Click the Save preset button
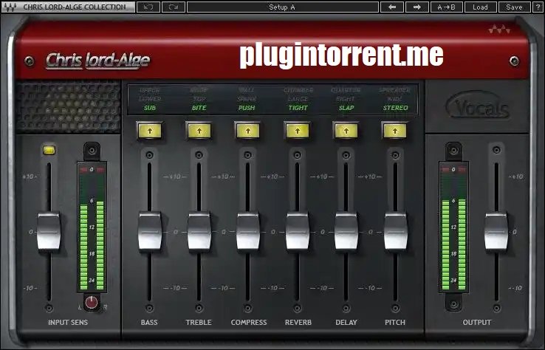Image resolution: width=545 pixels, height=350 pixels. 514,7
